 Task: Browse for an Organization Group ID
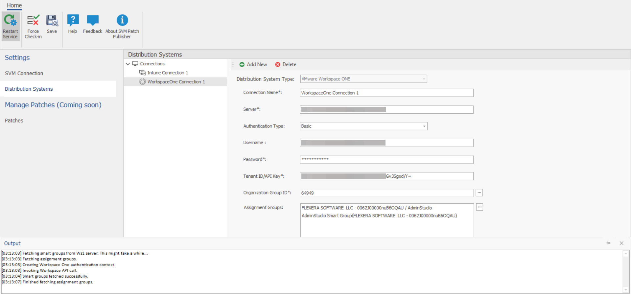479,193
